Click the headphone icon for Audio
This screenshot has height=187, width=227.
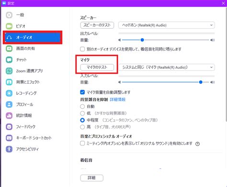pos(9,37)
